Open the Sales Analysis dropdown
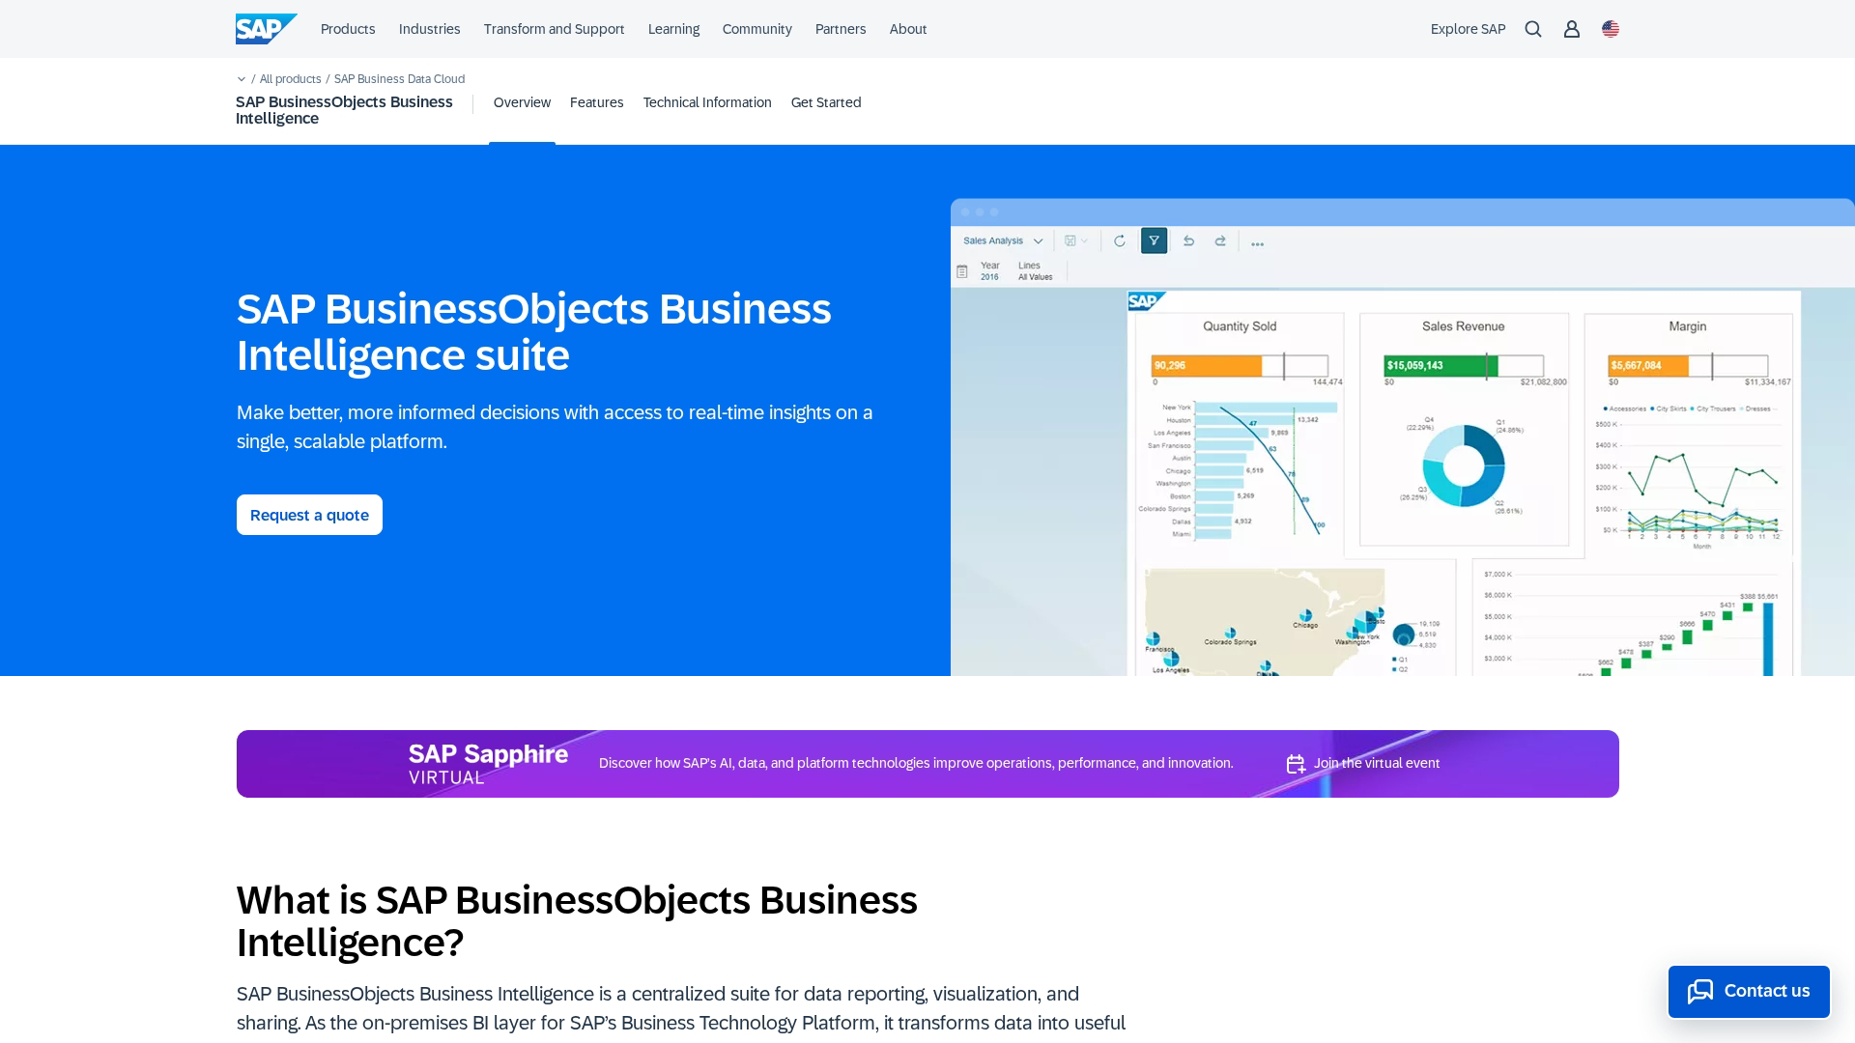The height and width of the screenshot is (1043, 1855). click(1003, 240)
